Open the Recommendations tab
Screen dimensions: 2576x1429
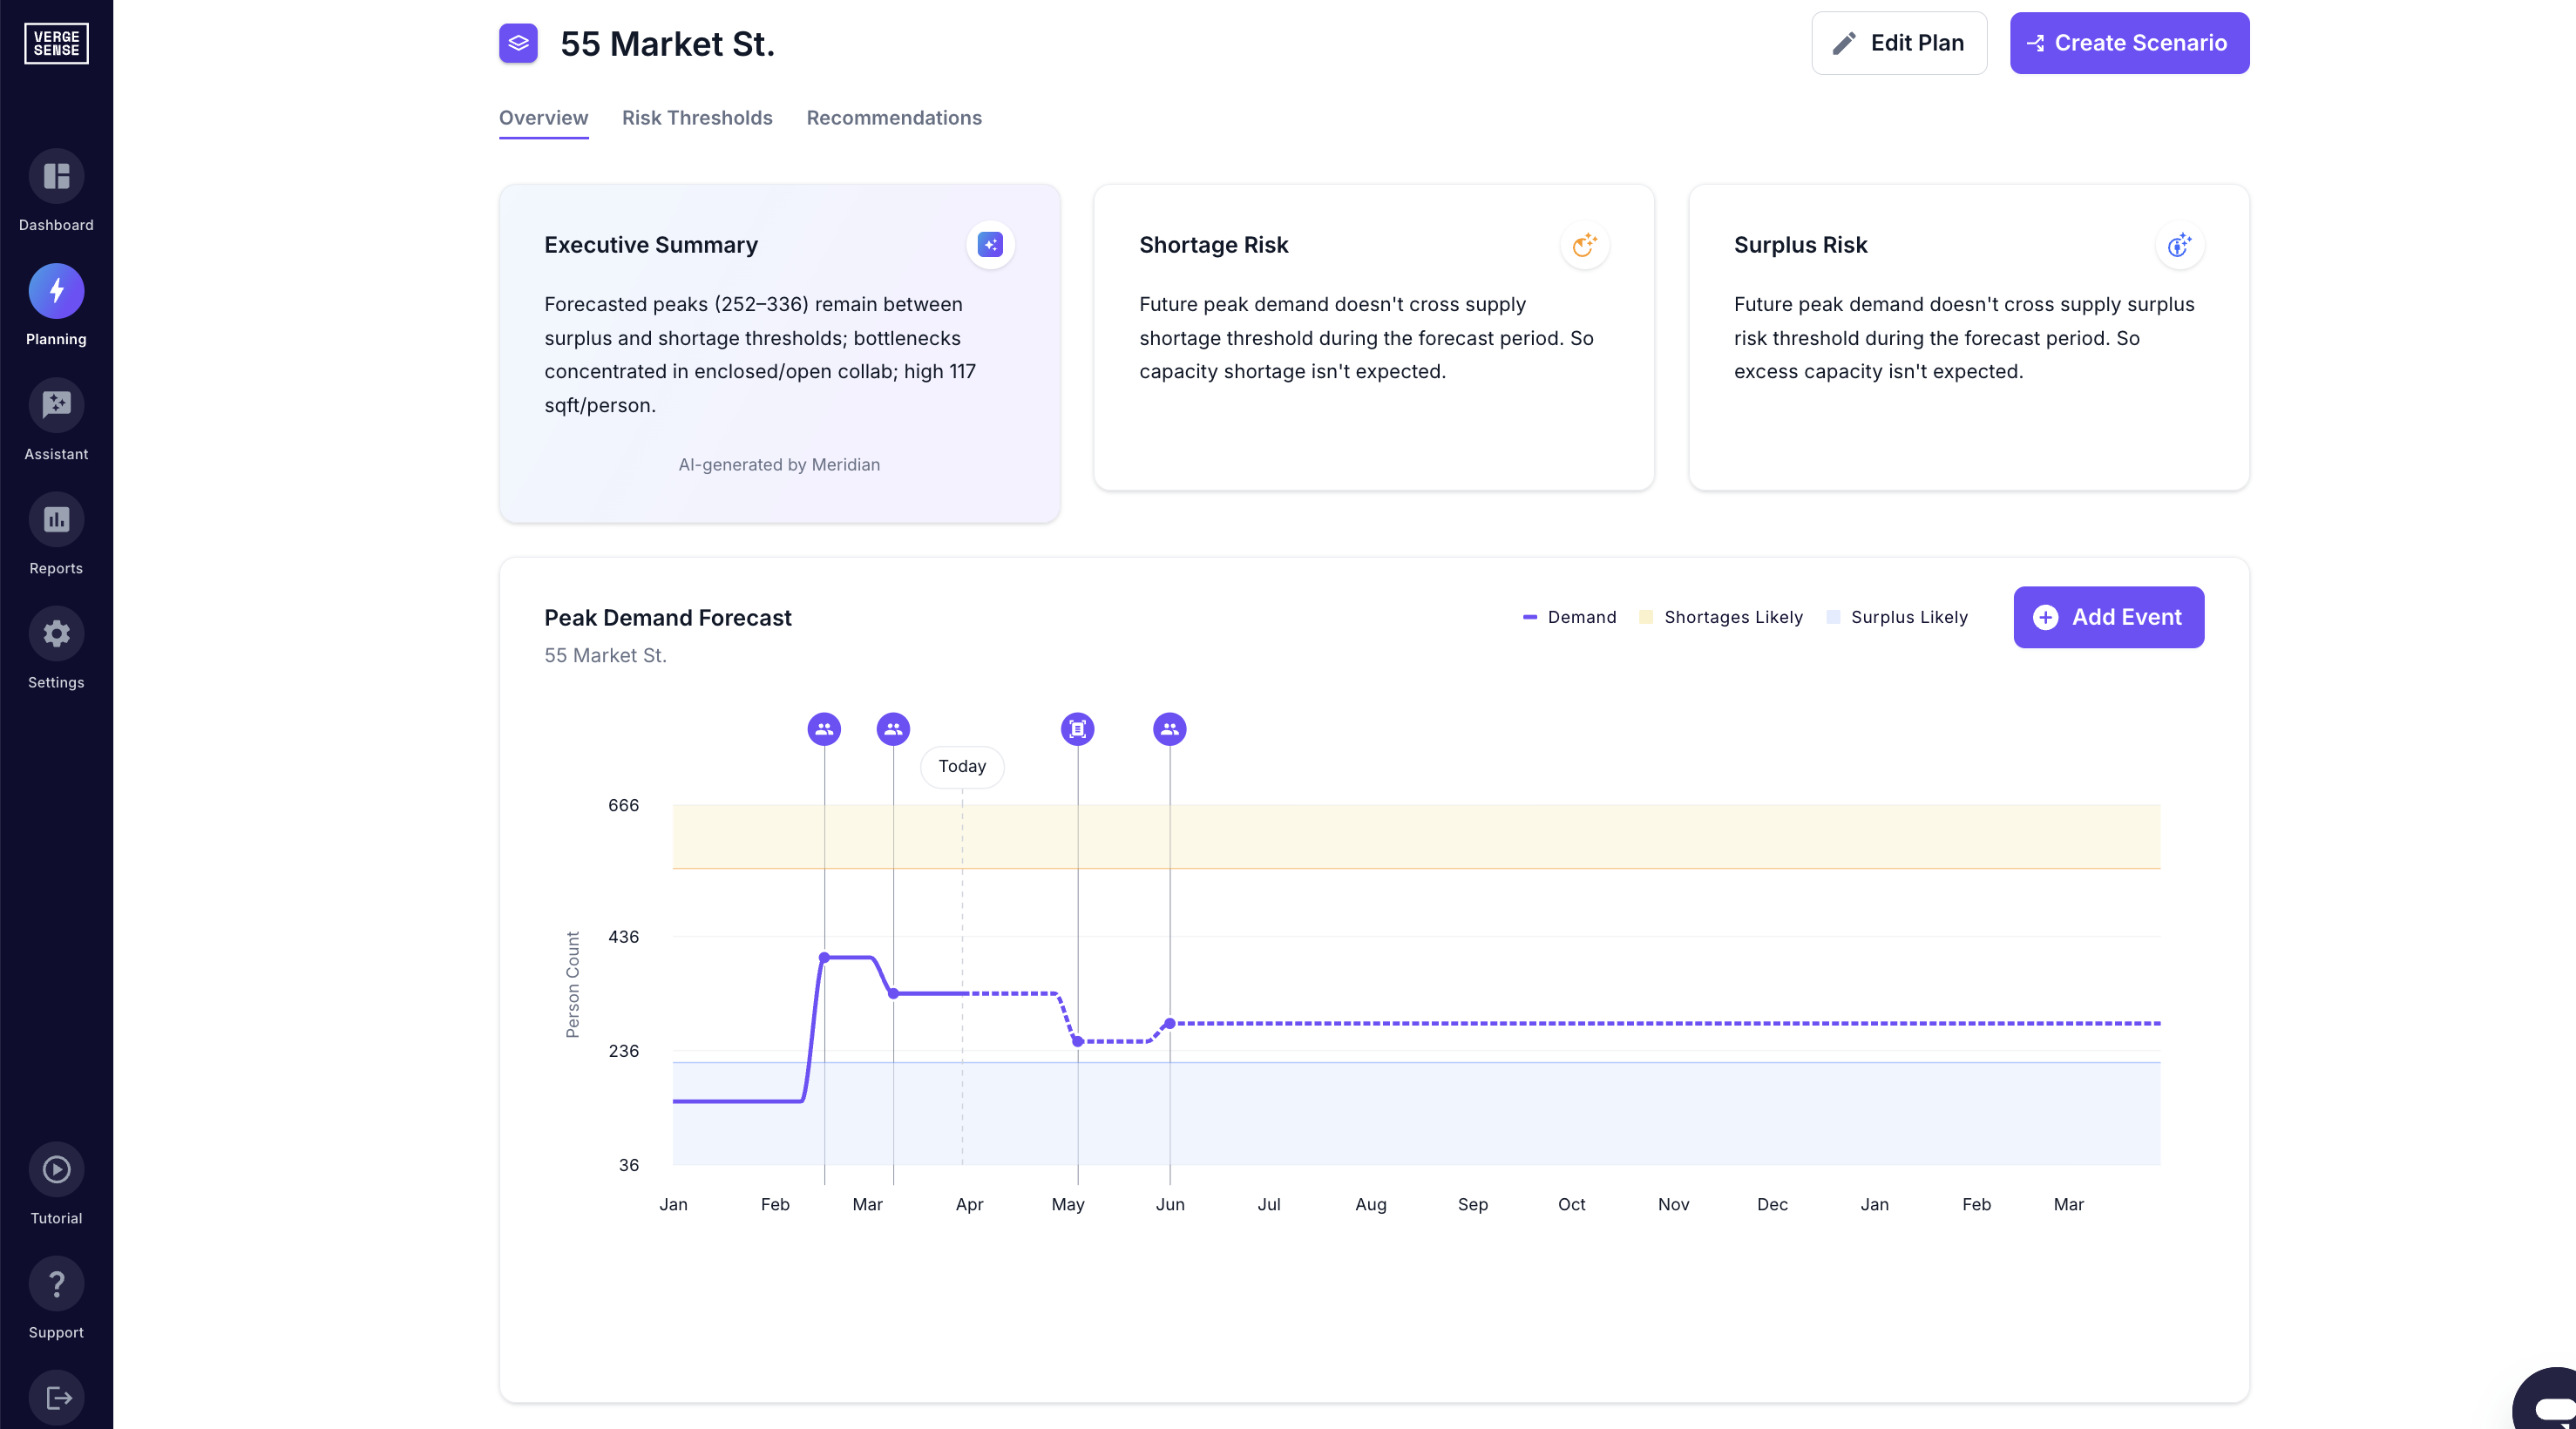pos(894,118)
